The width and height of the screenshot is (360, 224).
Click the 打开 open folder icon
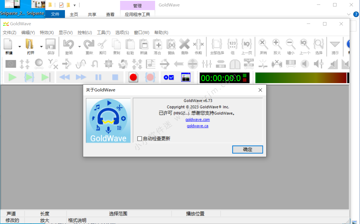tap(30, 44)
